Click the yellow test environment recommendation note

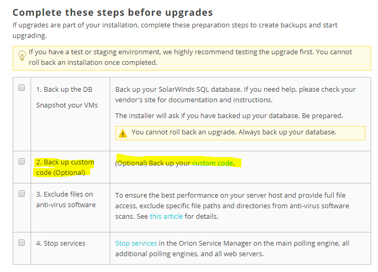point(192,58)
